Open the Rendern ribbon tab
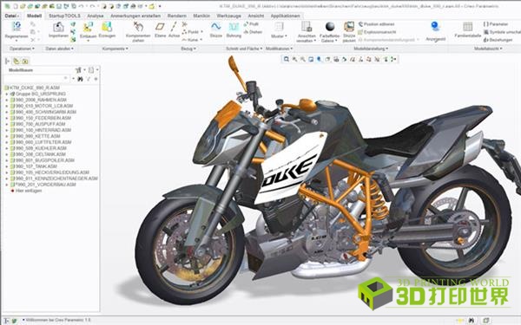The image size is (521, 325). [x=177, y=16]
